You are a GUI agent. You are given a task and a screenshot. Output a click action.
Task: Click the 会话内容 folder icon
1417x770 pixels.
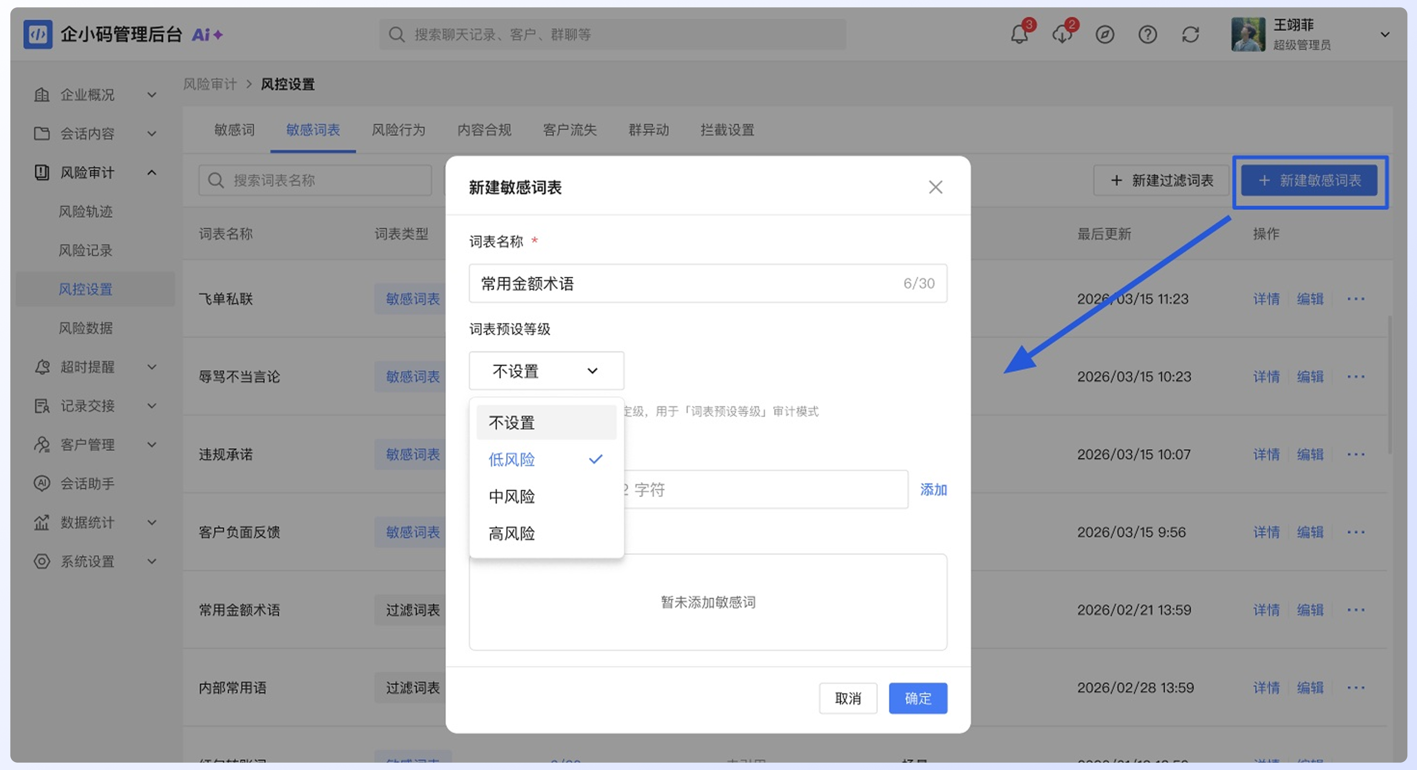[42, 133]
